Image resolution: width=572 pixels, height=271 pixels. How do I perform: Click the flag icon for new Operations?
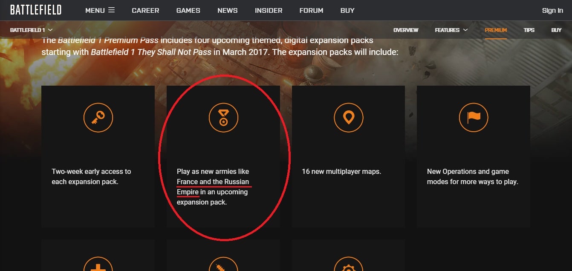click(474, 117)
